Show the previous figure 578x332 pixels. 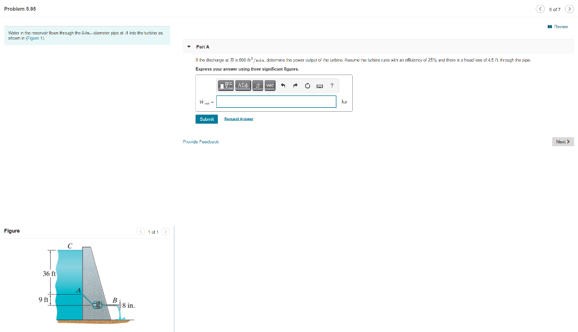click(x=141, y=231)
